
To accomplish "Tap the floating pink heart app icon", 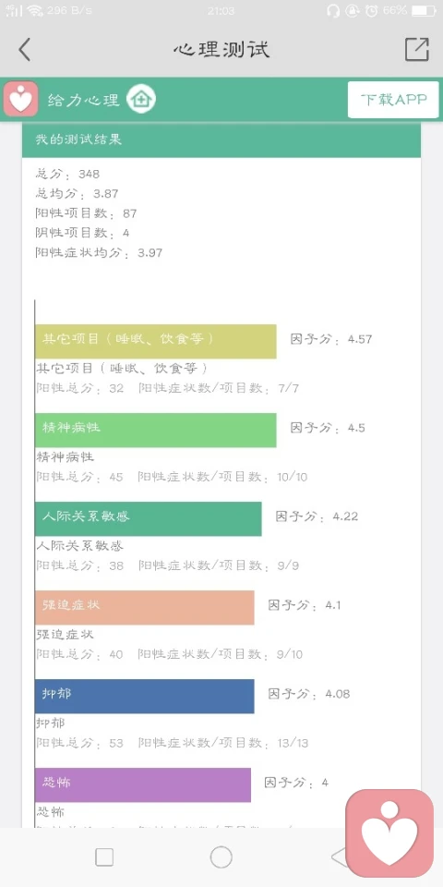I will [389, 832].
